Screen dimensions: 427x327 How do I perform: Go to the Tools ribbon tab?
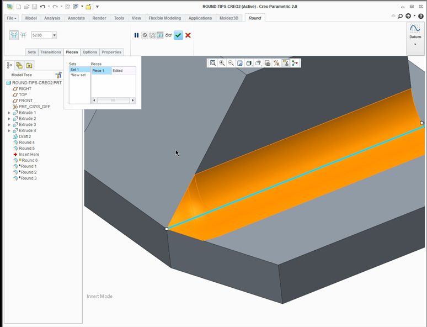tap(119, 18)
